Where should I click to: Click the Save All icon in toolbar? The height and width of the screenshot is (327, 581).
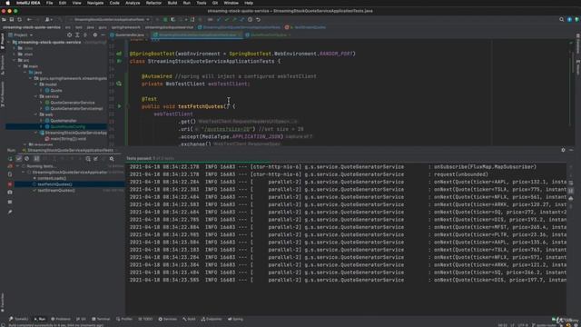[x=12, y=19]
